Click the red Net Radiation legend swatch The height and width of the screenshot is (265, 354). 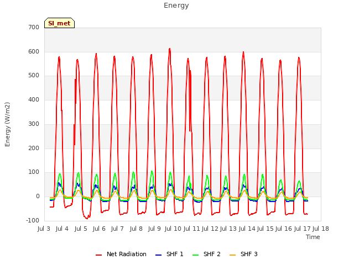pyautogui.click(x=98, y=255)
